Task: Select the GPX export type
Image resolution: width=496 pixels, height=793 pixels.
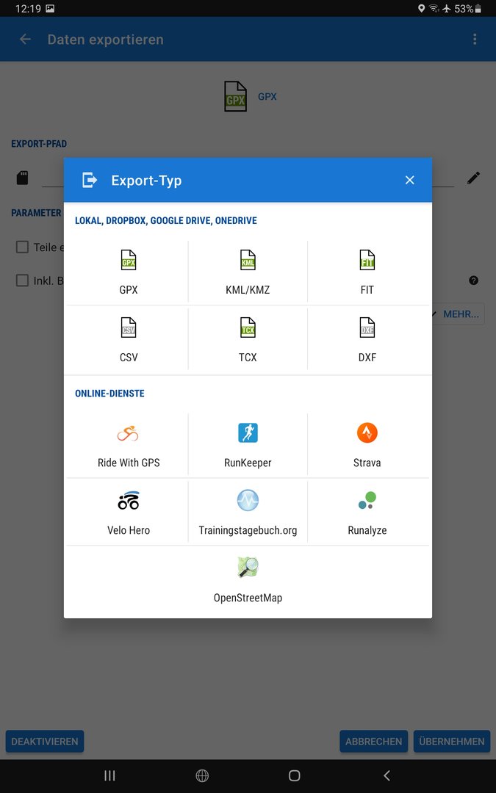Action: click(x=129, y=272)
